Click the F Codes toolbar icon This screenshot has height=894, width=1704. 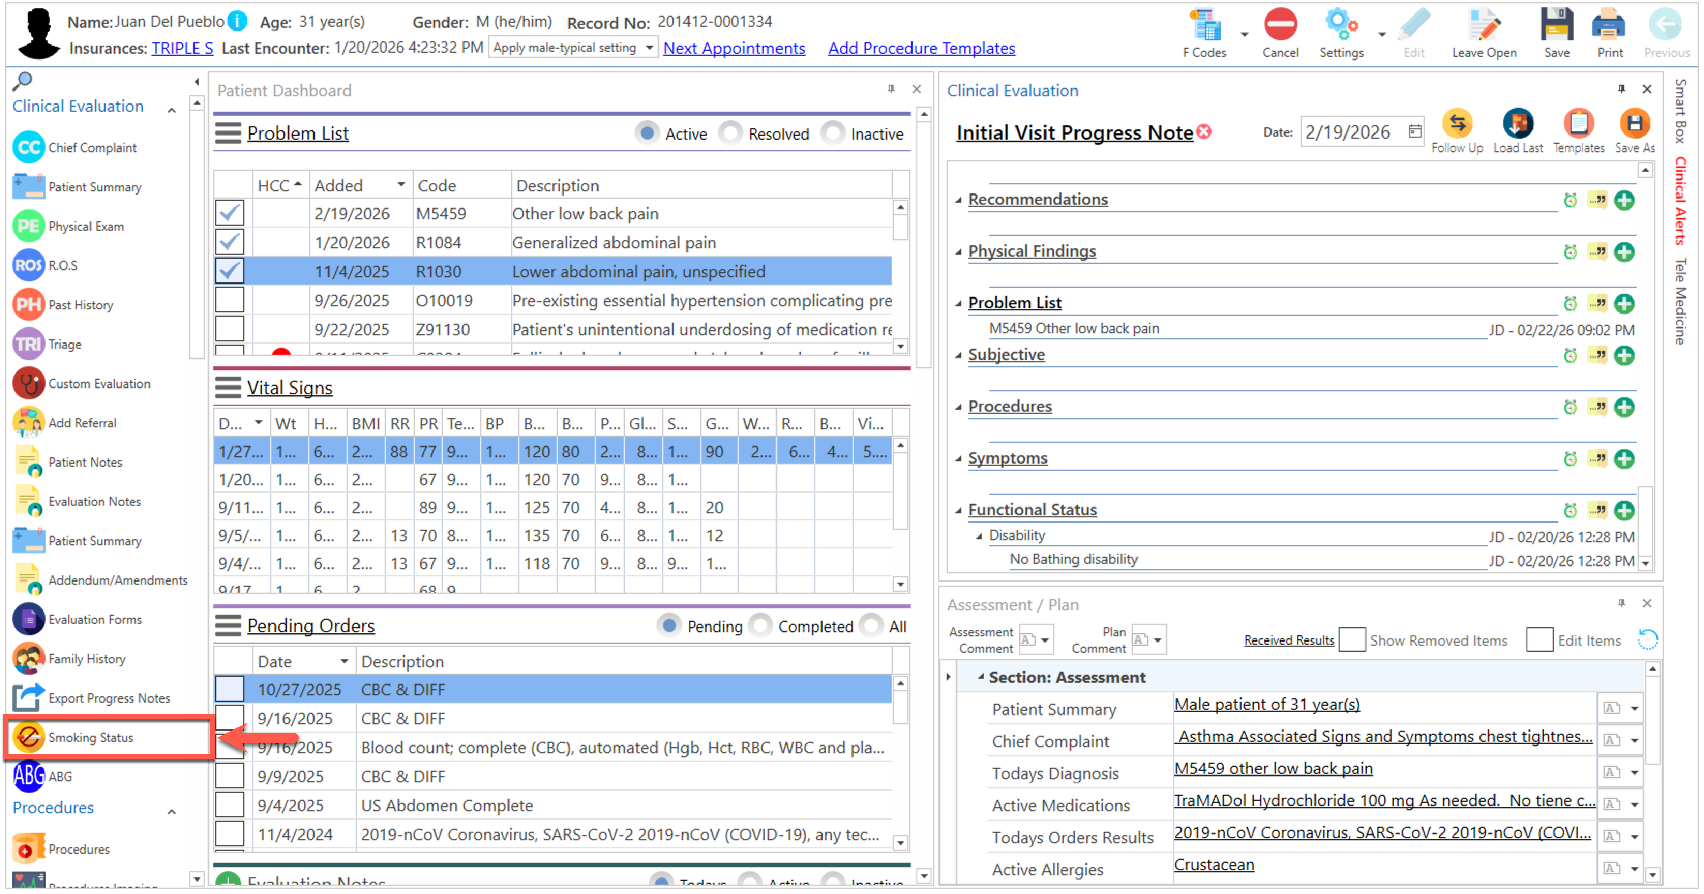1205,26
